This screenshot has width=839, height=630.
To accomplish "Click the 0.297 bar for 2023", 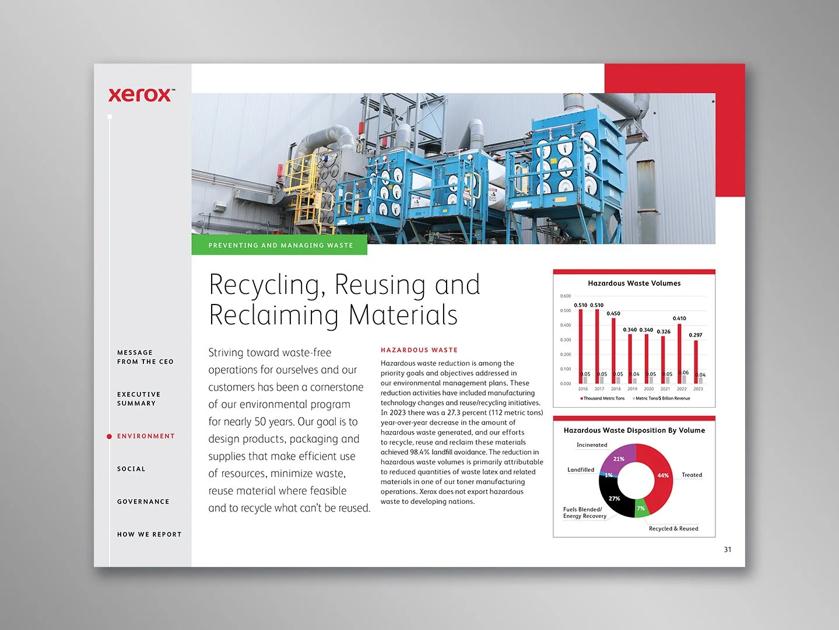I will [x=696, y=362].
